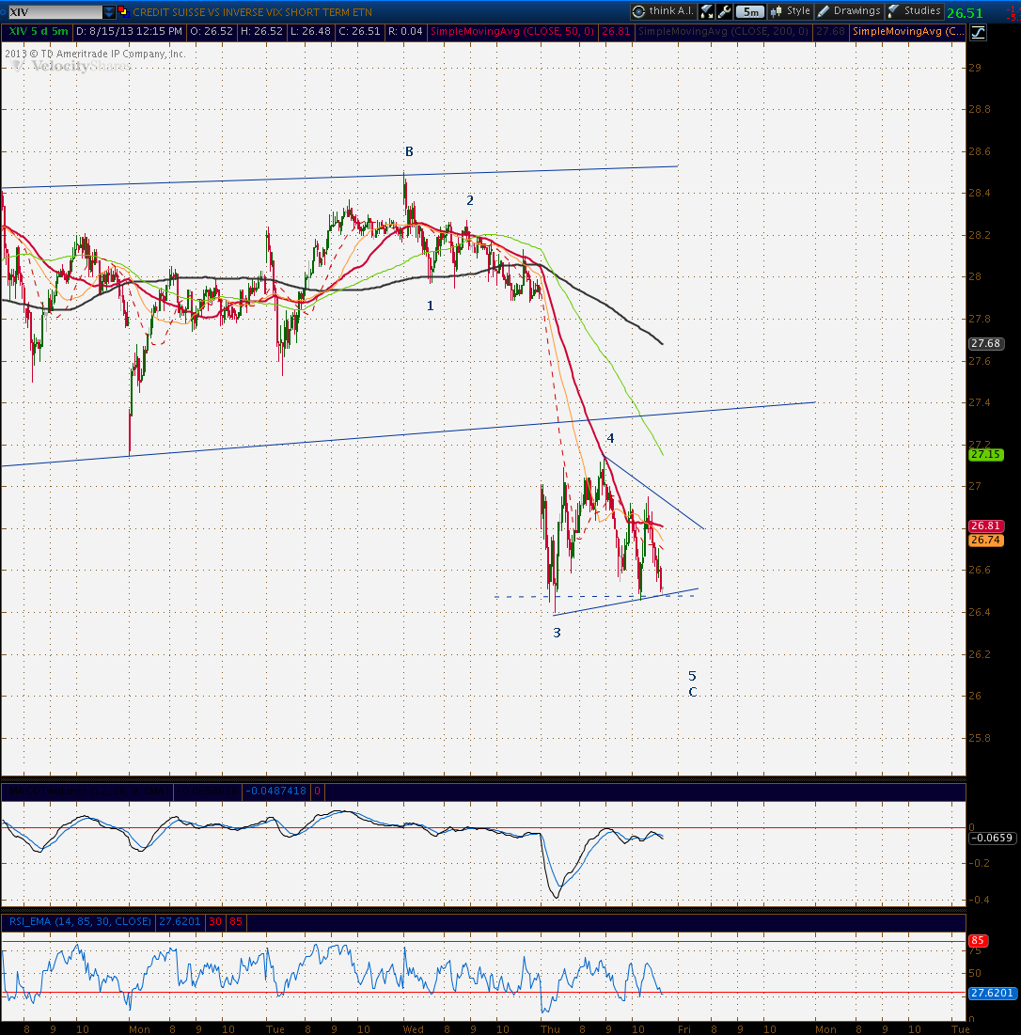The height and width of the screenshot is (1035, 1021).
Task: Click the L: 26.48 low readout
Action: [x=311, y=31]
